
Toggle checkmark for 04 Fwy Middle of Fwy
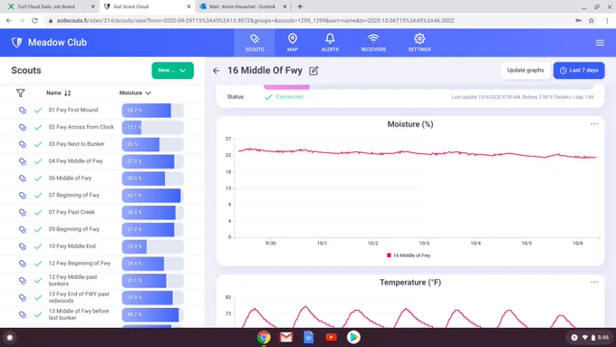click(x=38, y=161)
